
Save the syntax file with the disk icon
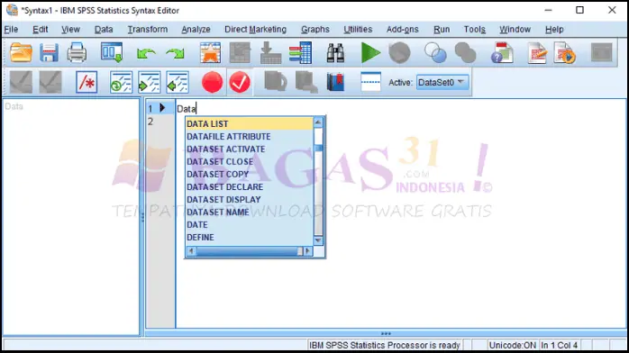[49, 52]
